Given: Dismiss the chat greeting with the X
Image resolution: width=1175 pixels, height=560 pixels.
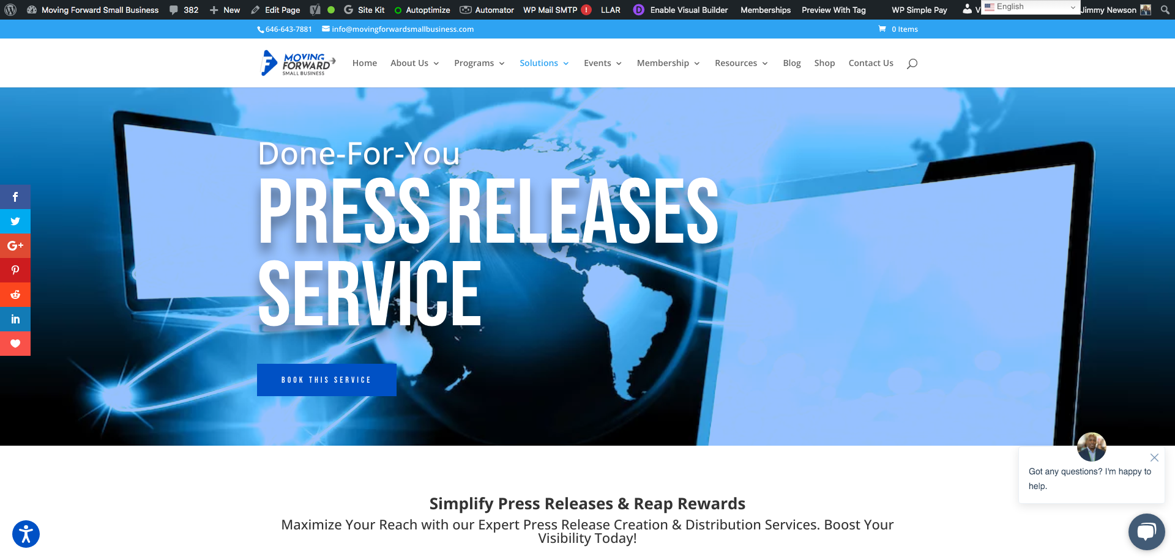Looking at the screenshot, I should [1154, 457].
